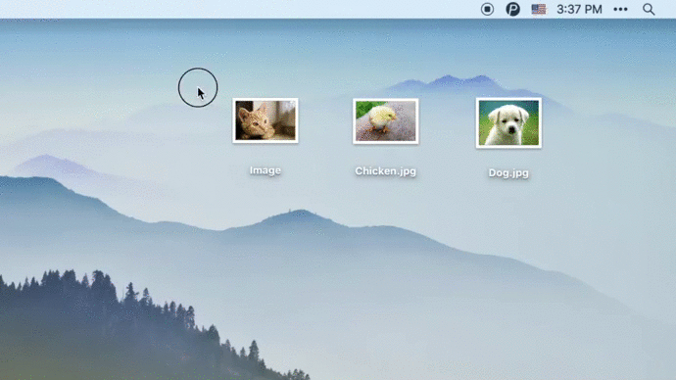Open the circular P menu bar icon
Screen dimensions: 676x380
pos(512,9)
